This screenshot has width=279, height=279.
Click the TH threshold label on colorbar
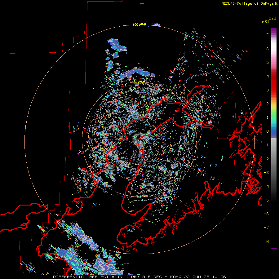pyautogui.click(x=266, y=241)
